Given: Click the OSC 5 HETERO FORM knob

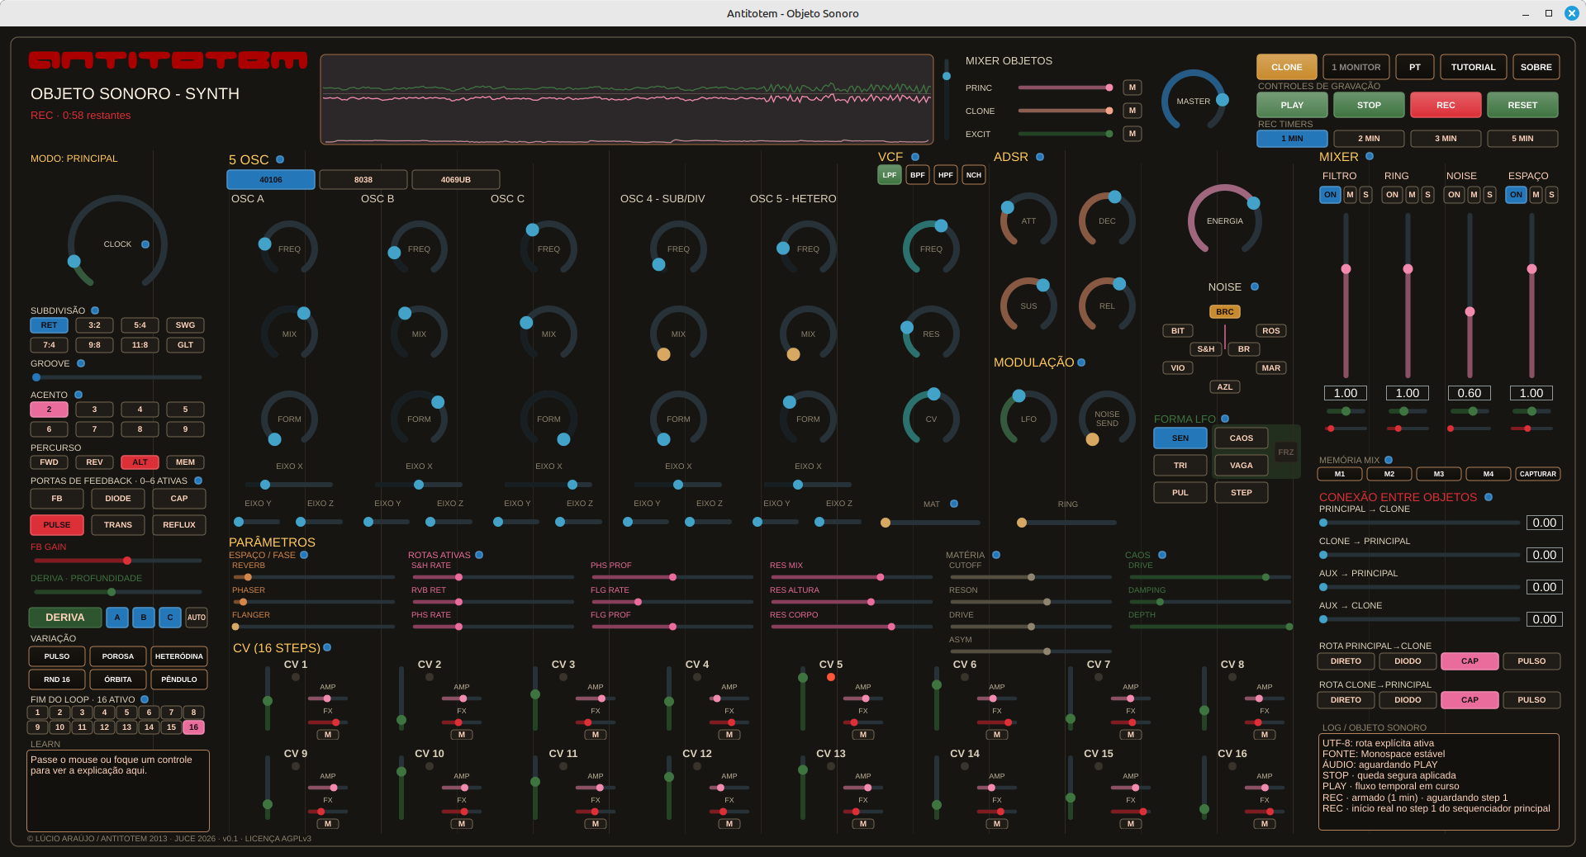Looking at the screenshot, I should click(x=808, y=419).
